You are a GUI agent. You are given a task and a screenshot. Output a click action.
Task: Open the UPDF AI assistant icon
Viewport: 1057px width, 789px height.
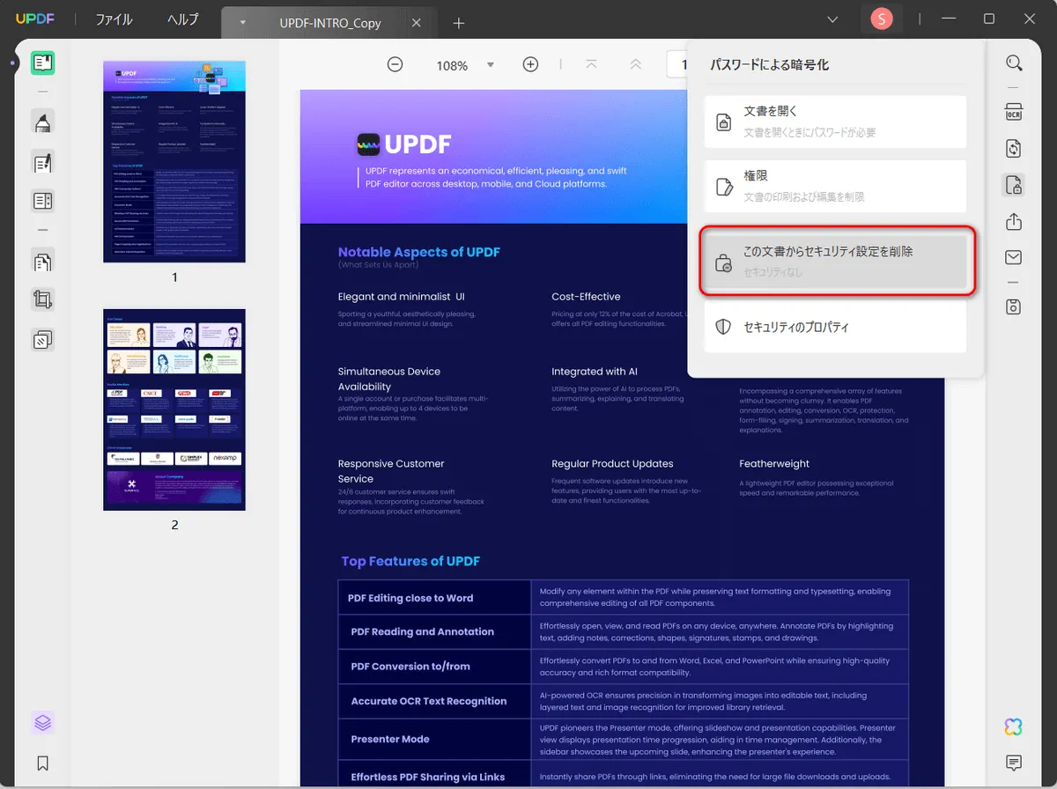pyautogui.click(x=1014, y=726)
